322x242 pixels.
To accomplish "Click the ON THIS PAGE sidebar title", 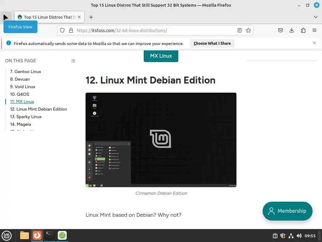I will pos(20,61).
